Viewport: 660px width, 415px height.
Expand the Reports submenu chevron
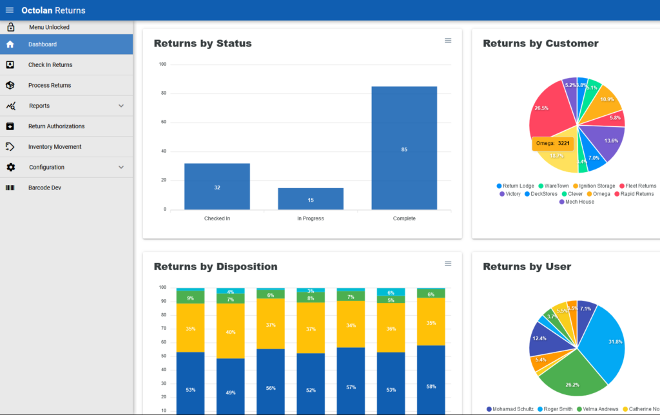tap(121, 106)
